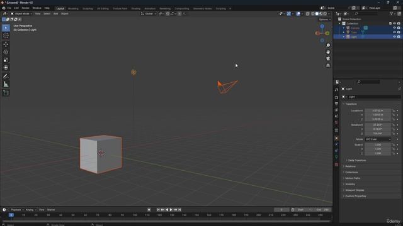
Task: Choose the Move tool
Action: click(x=6, y=45)
